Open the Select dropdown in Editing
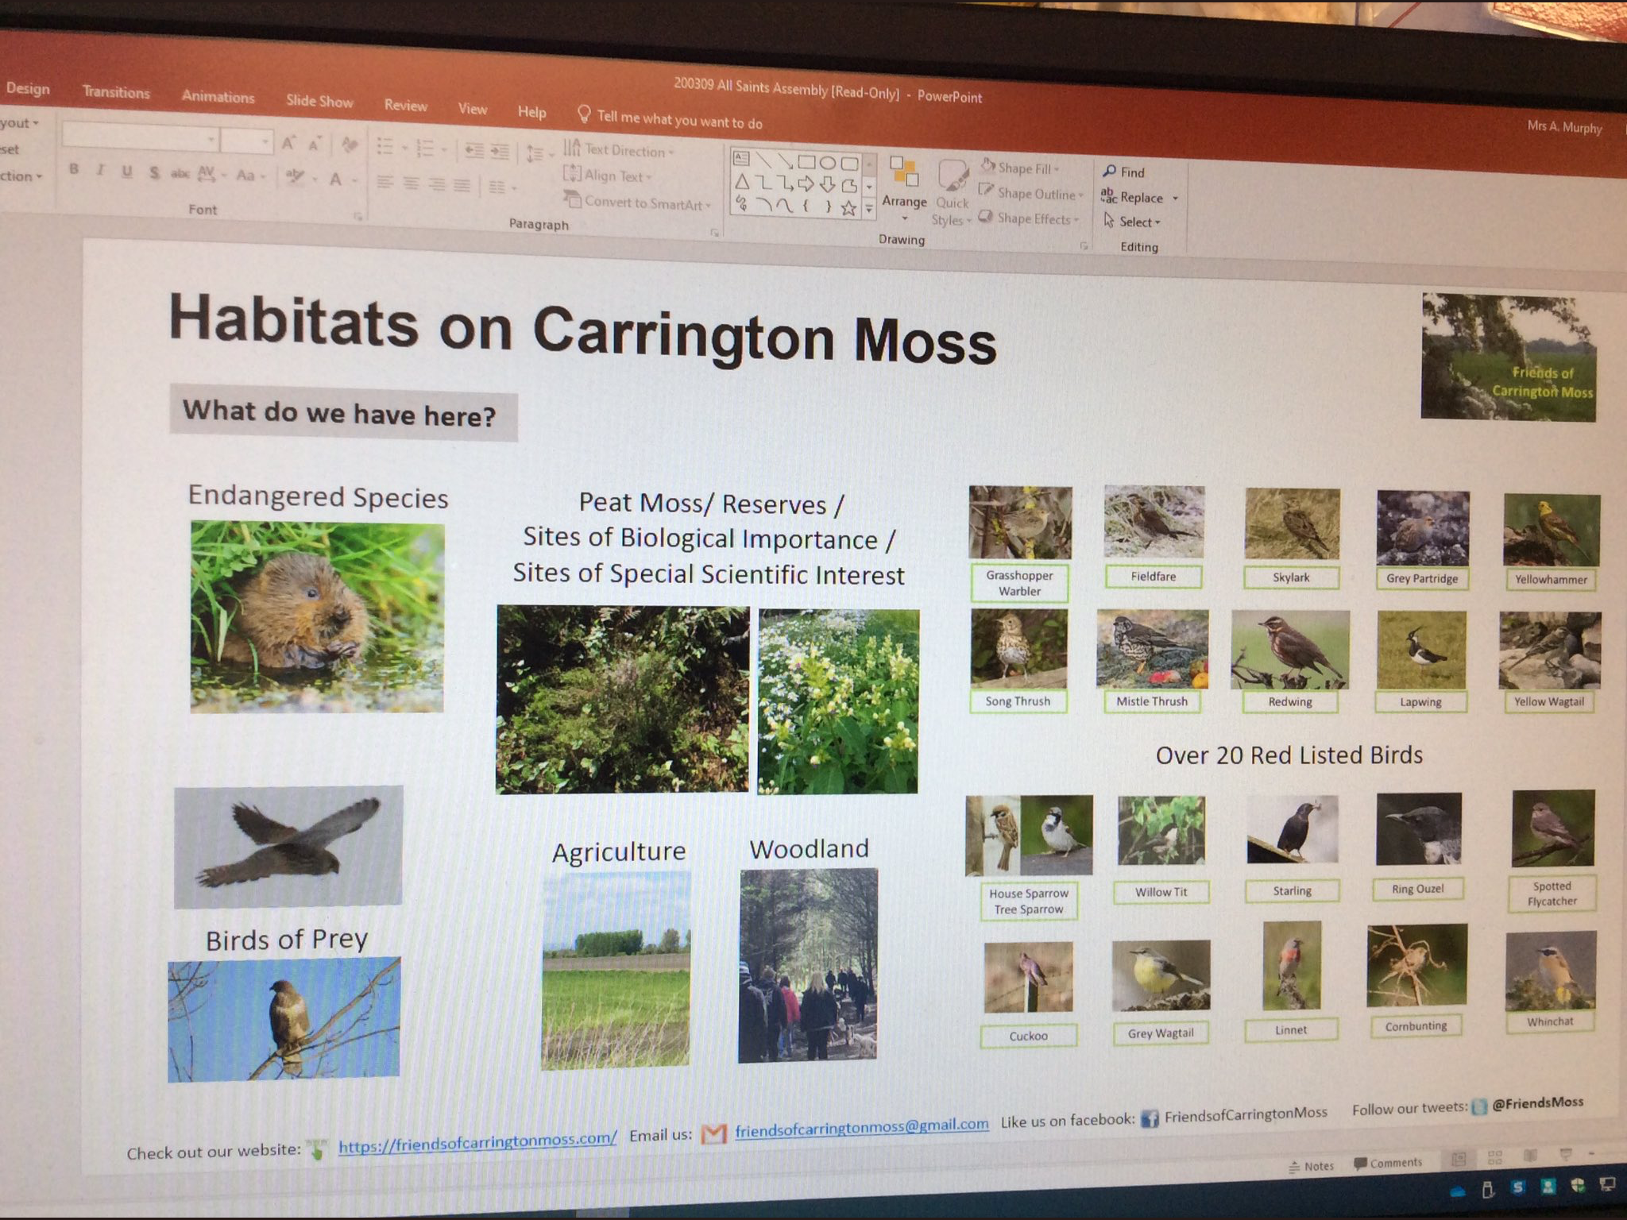 (1132, 222)
